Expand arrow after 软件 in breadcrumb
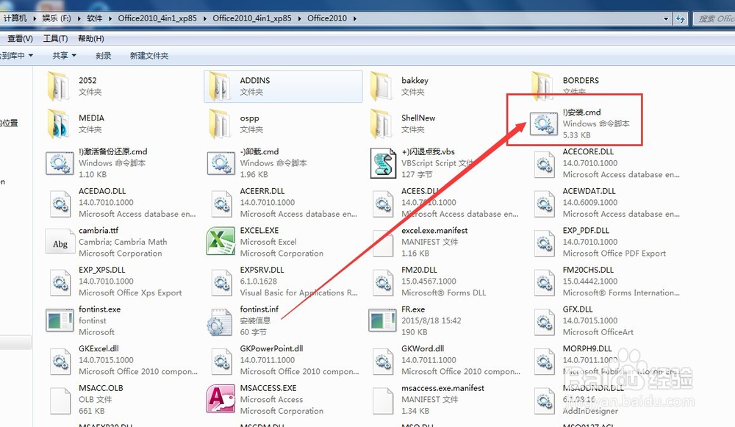The image size is (735, 427). point(110,19)
